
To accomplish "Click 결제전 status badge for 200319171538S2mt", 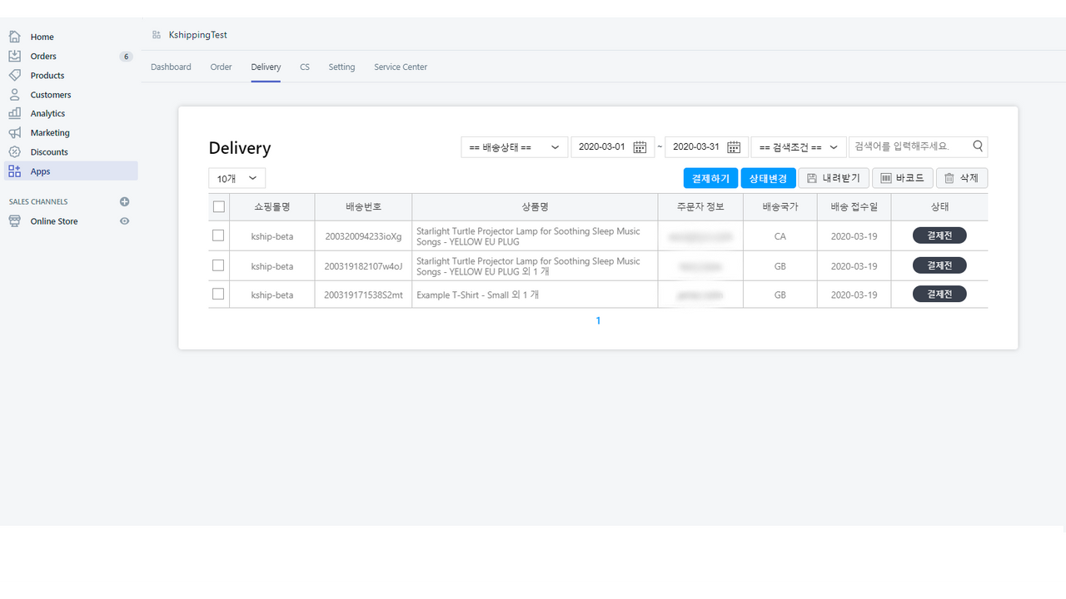I will tap(939, 294).
